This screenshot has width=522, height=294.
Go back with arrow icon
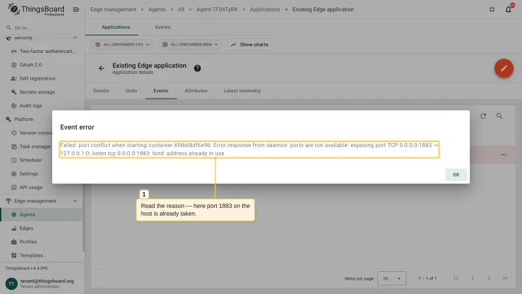(x=102, y=69)
